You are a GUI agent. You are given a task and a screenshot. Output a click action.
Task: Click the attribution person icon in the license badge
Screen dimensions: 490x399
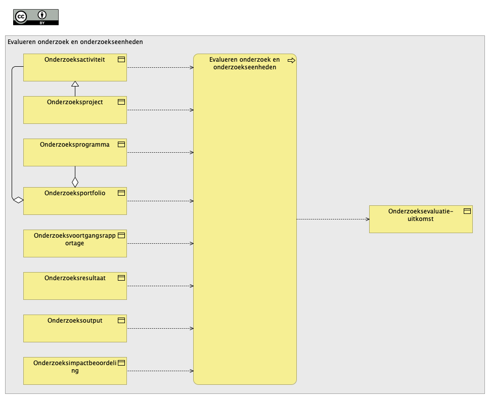[x=42, y=15]
